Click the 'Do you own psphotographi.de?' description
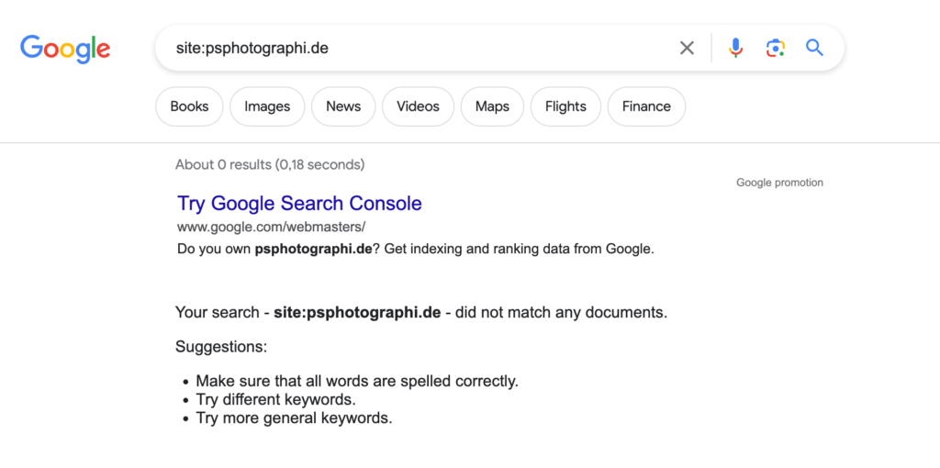Image resolution: width=940 pixels, height=468 pixels. pos(416,250)
